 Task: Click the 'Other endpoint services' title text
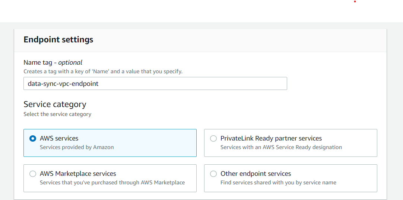(256, 174)
